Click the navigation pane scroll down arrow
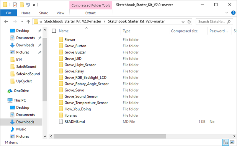Image resolution: width=237 pixels, height=146 pixels. [x=45, y=136]
